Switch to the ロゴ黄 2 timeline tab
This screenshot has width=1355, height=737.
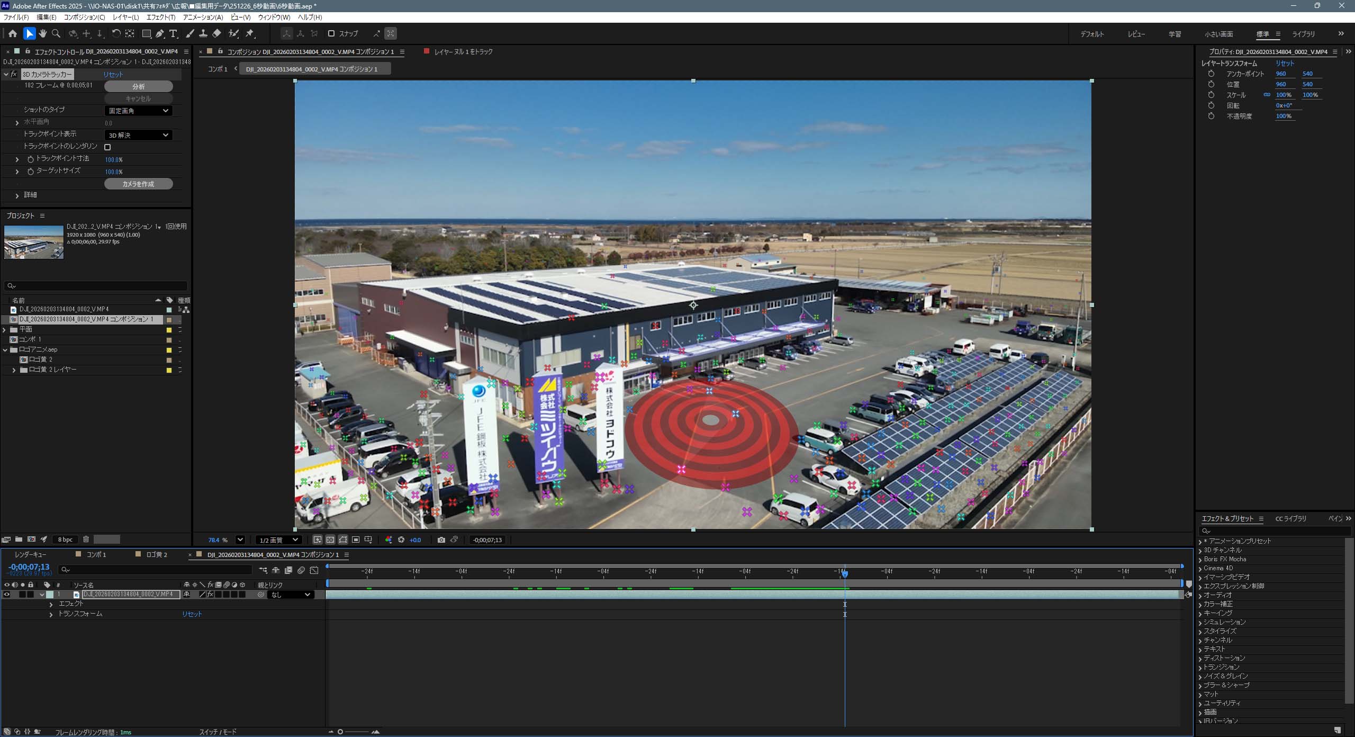tap(157, 554)
